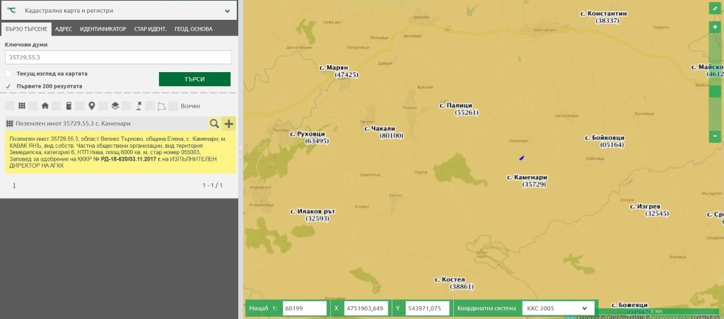
Task: Click the 'Ключови думи' search input field
Action: point(118,57)
